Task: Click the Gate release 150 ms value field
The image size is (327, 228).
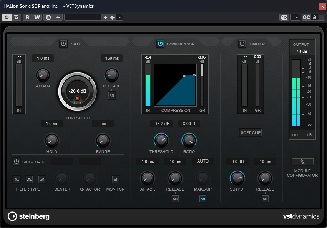Action: tap(112, 58)
